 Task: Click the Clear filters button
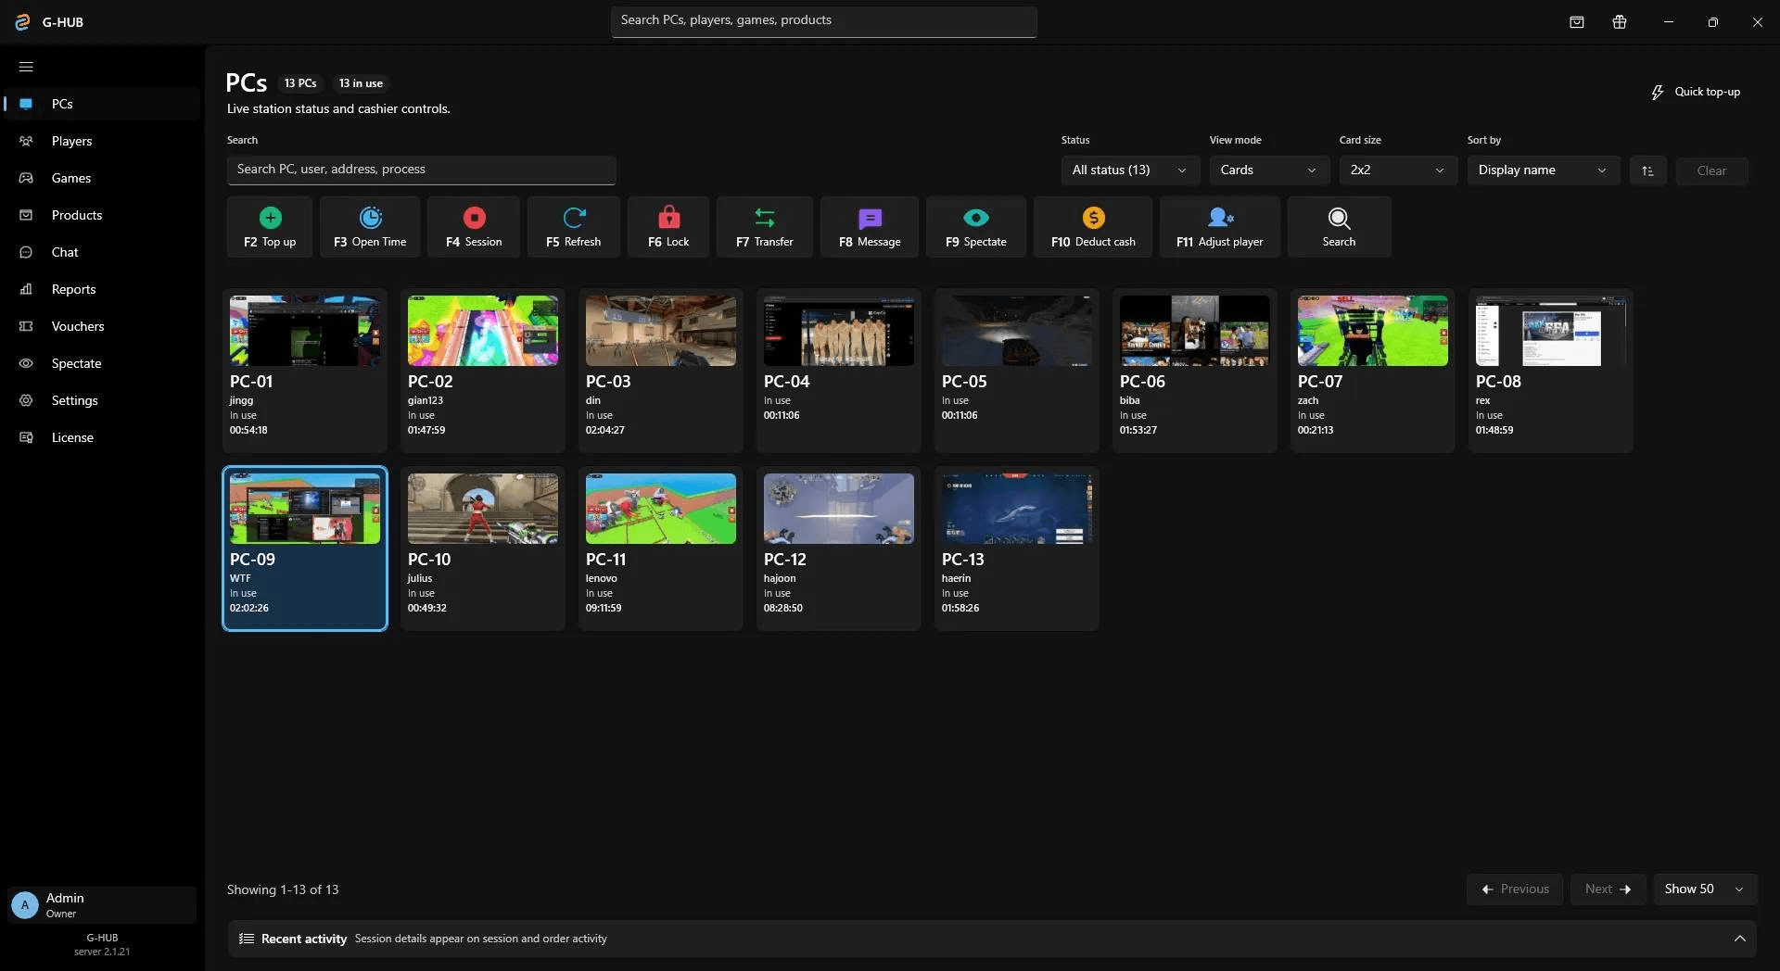(x=1711, y=170)
